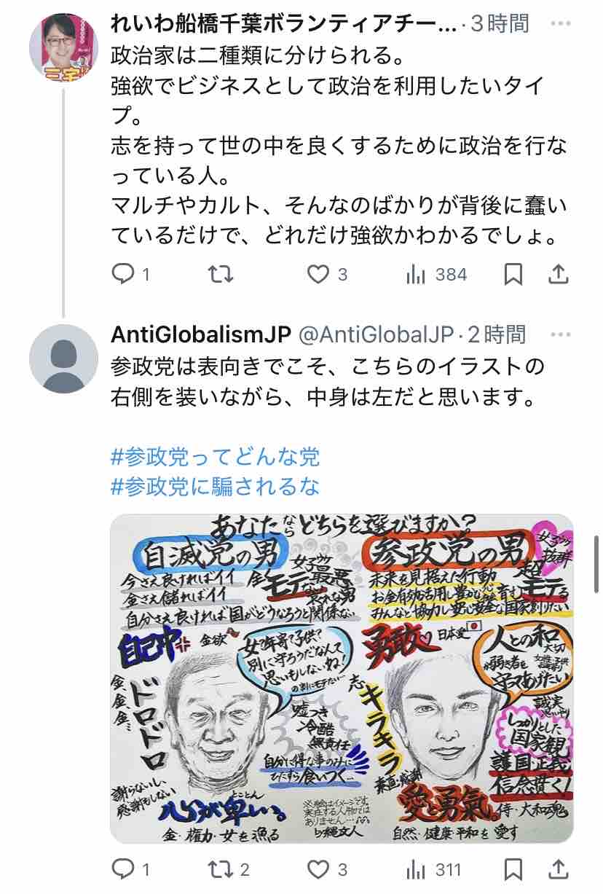The image size is (603, 894).
Task: Open more options for AntiGlobalismJP tweet
Action: click(560, 334)
